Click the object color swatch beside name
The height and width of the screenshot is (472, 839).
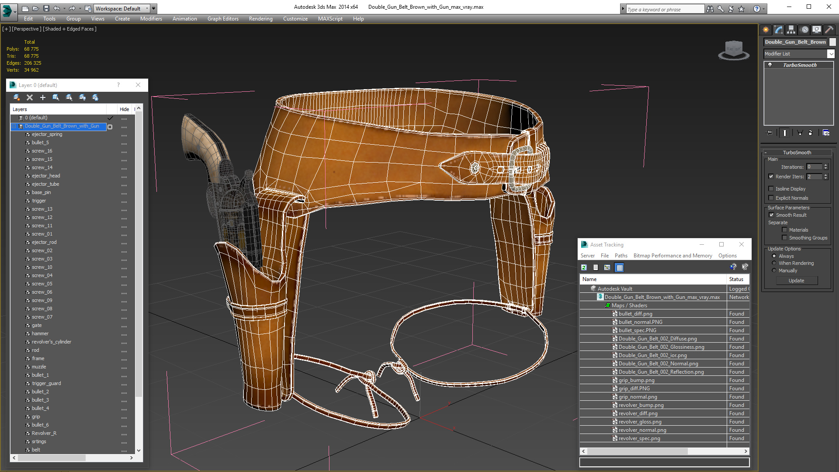pos(832,42)
